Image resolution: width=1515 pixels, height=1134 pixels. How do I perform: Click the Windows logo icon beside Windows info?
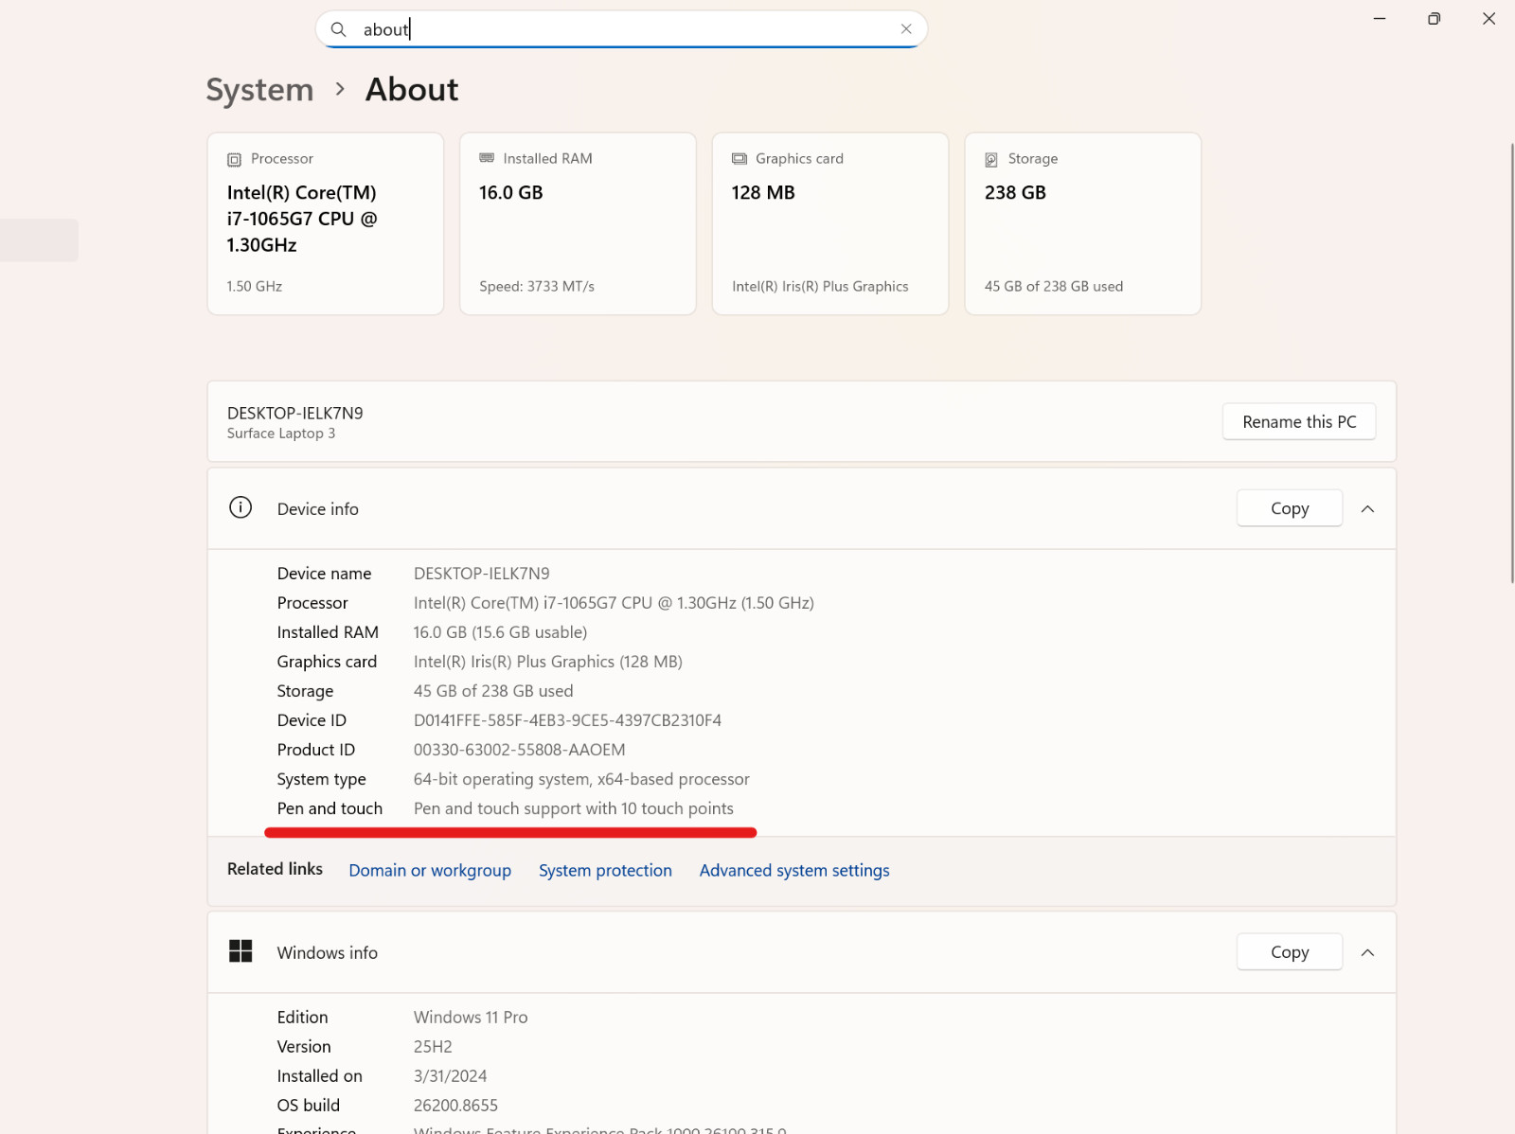click(x=241, y=951)
